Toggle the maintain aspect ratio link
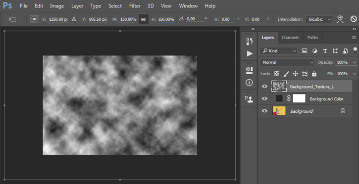This screenshot has width=359, height=184. pos(143,19)
